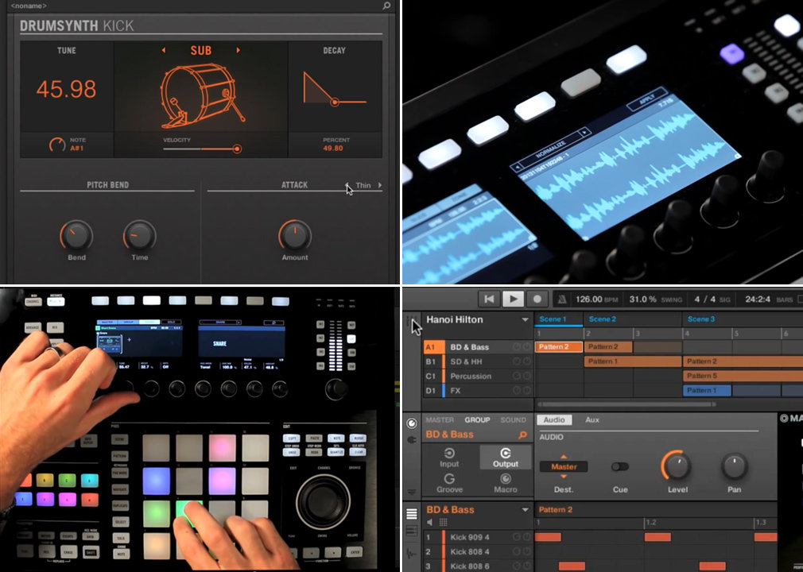Toggle the Cue switch
The width and height of the screenshot is (803, 572).
[x=620, y=467]
